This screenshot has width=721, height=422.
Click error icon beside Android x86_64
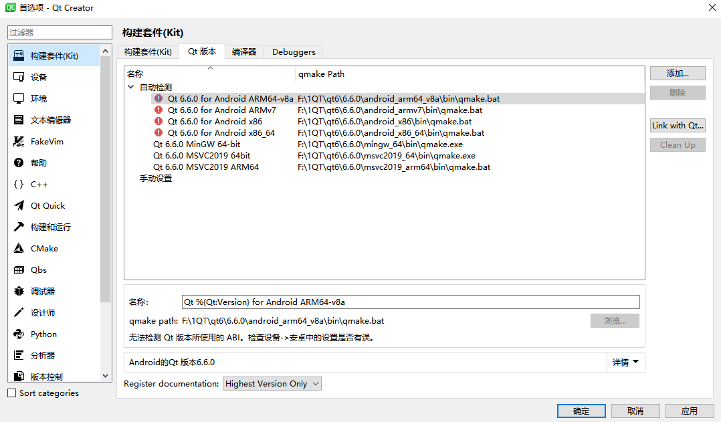159,133
